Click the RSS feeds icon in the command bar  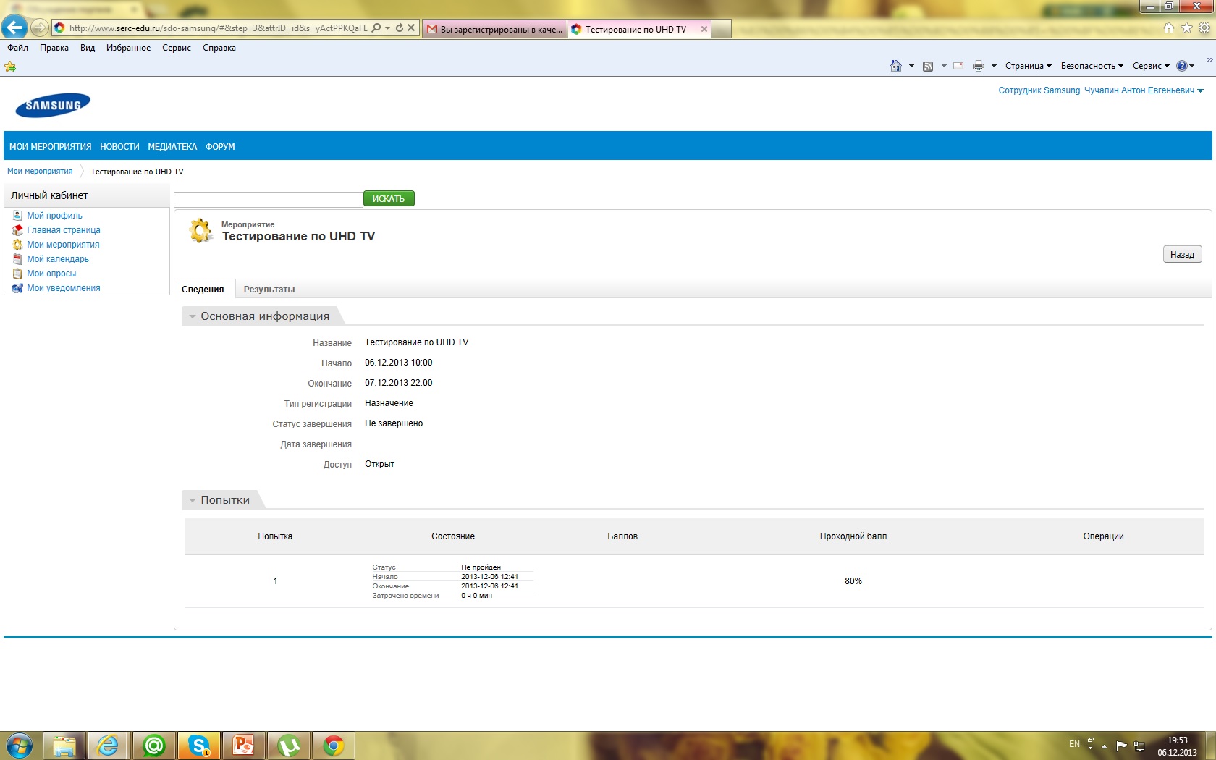(928, 66)
